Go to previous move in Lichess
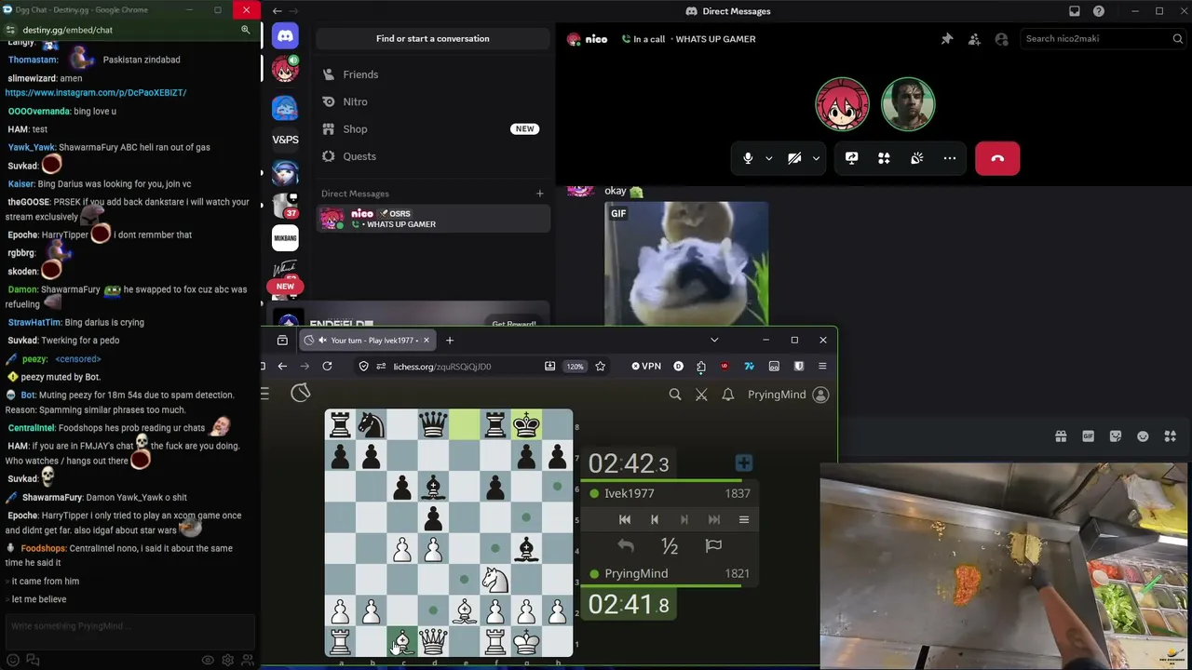The image size is (1192, 670). (x=655, y=519)
